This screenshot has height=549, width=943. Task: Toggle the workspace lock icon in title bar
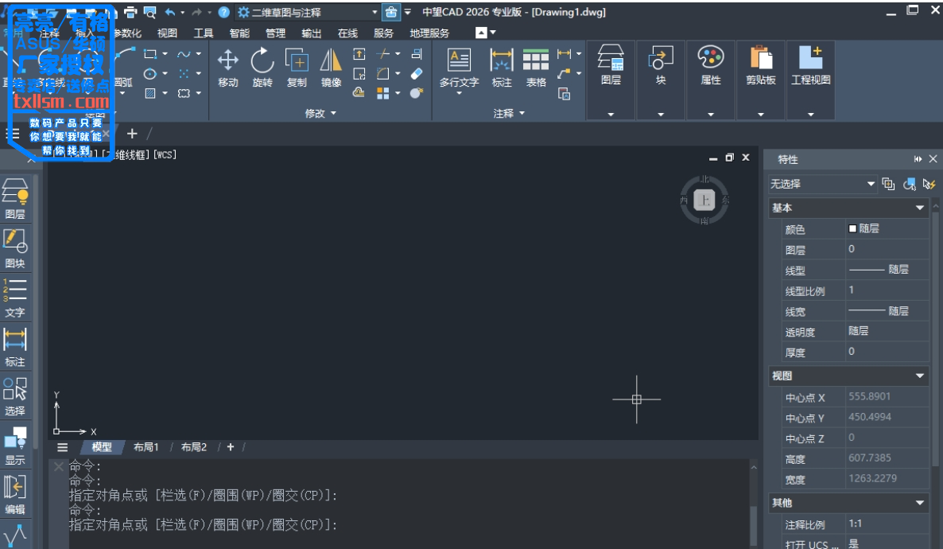(390, 12)
